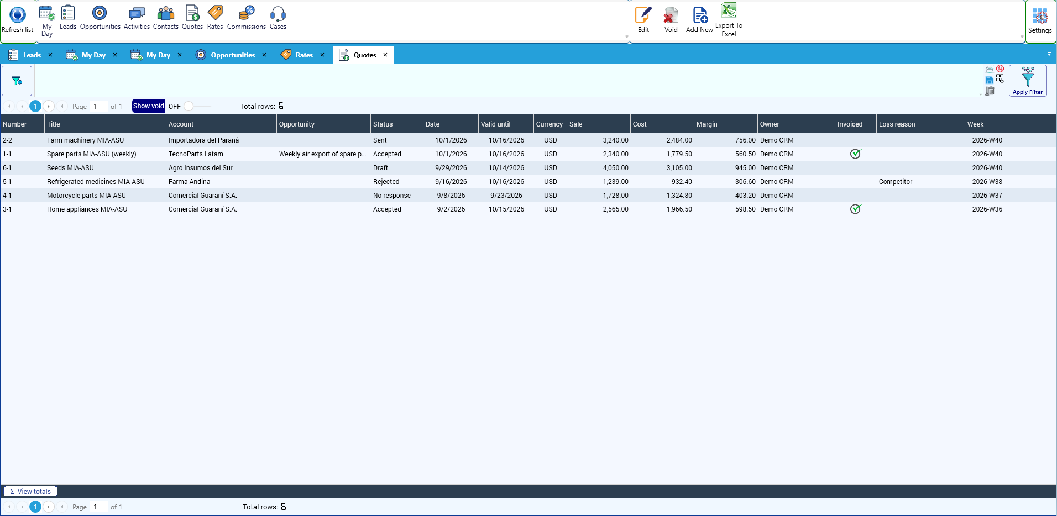This screenshot has width=1057, height=516.
Task: Sort by the Valid until column header
Action: coord(506,124)
